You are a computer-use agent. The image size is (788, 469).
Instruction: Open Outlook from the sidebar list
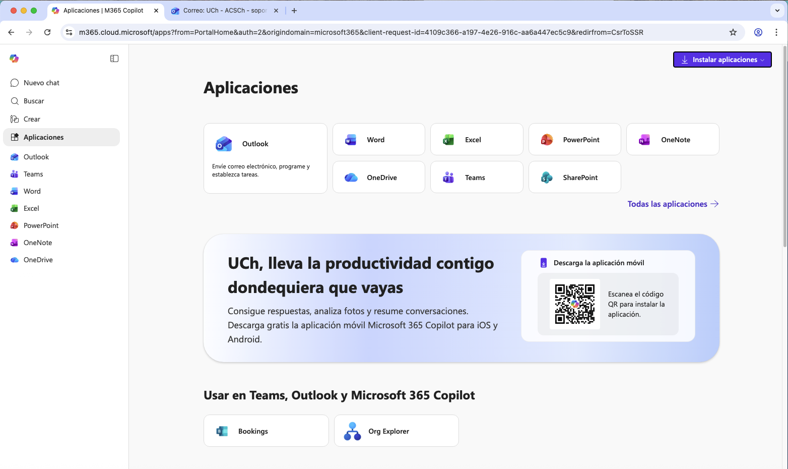[61, 157]
